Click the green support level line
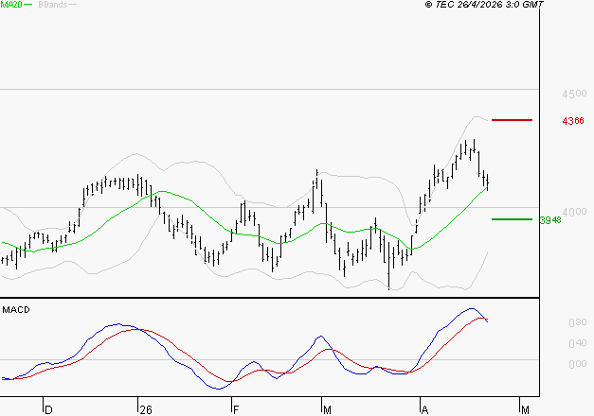Image resolution: width=594 pixels, height=416 pixels. (x=512, y=219)
